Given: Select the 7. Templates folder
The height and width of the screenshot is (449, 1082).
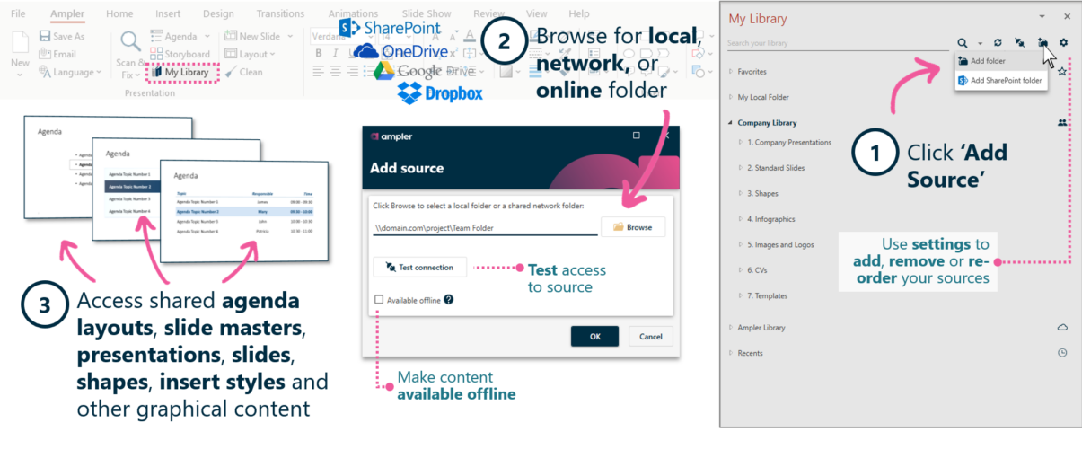Looking at the screenshot, I should pos(767,295).
